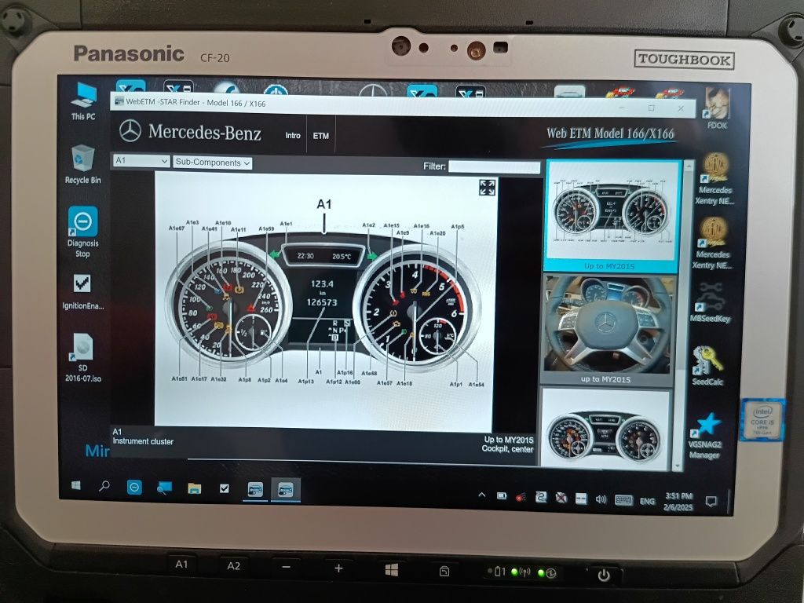Click the 'Instrument cluster' description text
Image resolution: width=804 pixels, height=603 pixels.
pyautogui.click(x=143, y=441)
